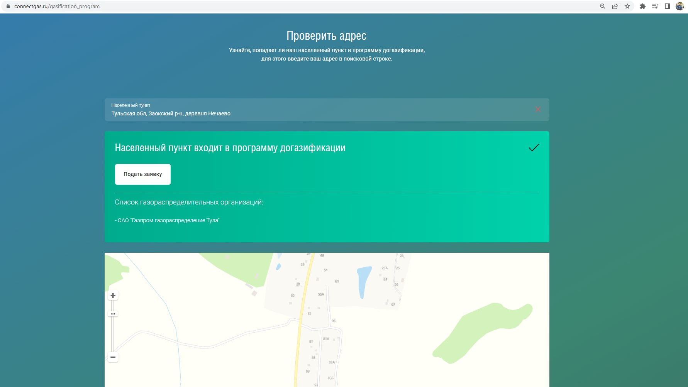Open the browser zoom magnifier icon
The width and height of the screenshot is (688, 387).
click(x=602, y=6)
